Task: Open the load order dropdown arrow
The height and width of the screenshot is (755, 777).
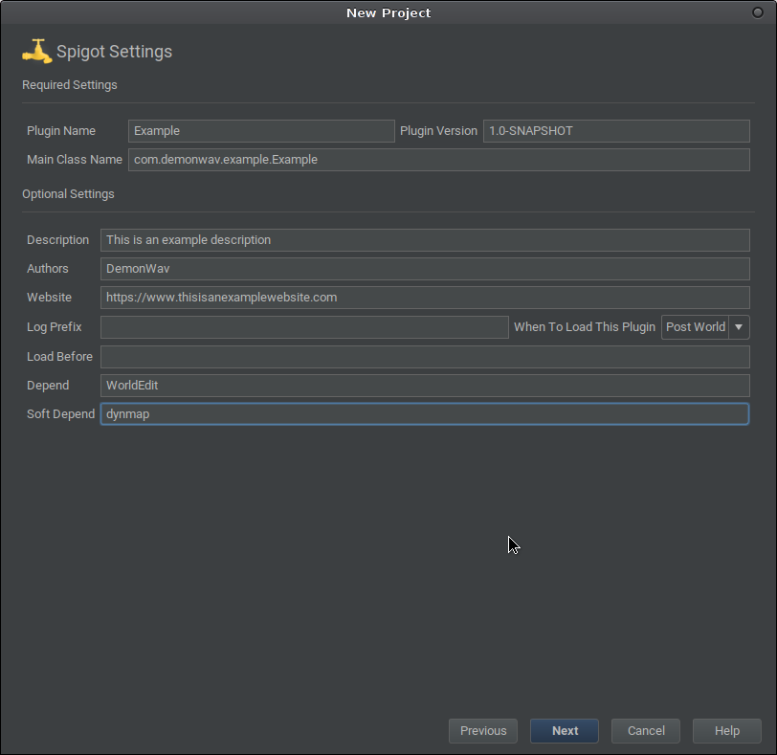Action: pos(739,327)
